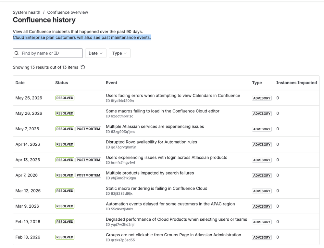Viewport: 324px width, 248px height.
Task: Select ID 55clkwtj6h8x text
Action: (x=119, y=209)
